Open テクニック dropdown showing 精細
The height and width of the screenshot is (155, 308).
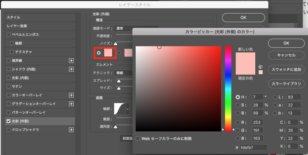pyautogui.click(x=123, y=73)
